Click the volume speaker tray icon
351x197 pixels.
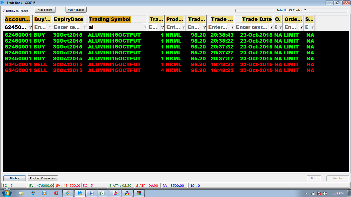tap(325, 193)
